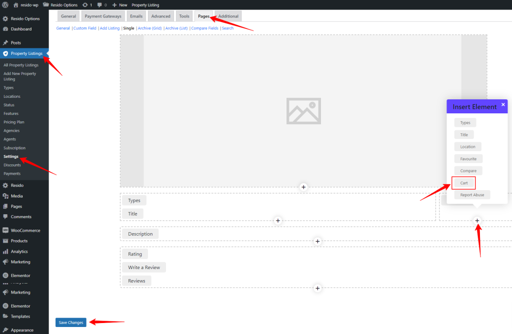Click the WordPress logo in the admin bar
This screenshot has height=334, width=512.
[x=6, y=4]
